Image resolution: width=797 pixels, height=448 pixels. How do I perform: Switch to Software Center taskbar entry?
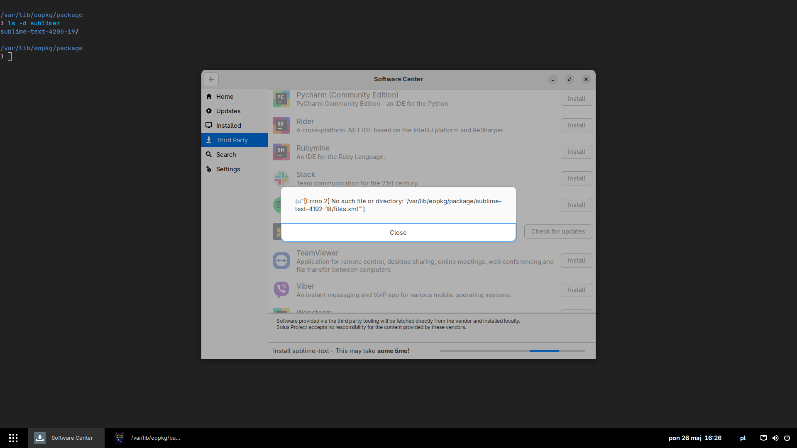point(66,438)
